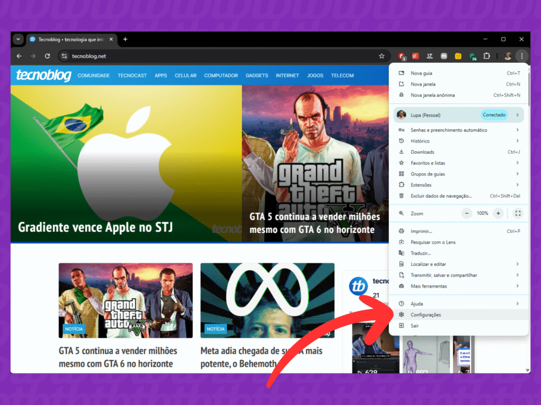
Task: Click the red extension icon with badge 3
Action: 402,56
